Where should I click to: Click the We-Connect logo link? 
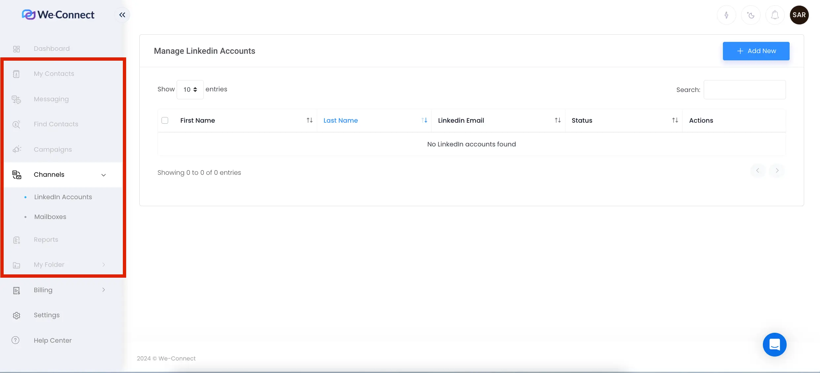[x=58, y=15]
